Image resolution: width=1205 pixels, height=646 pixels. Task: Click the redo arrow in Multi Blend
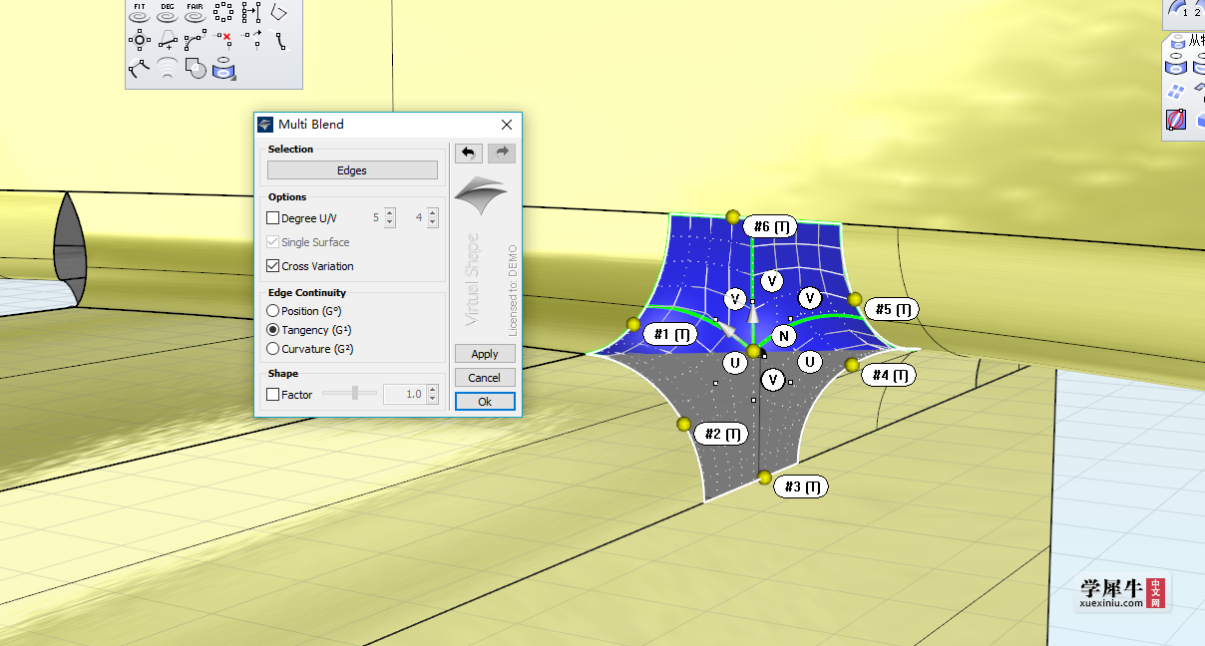501,153
